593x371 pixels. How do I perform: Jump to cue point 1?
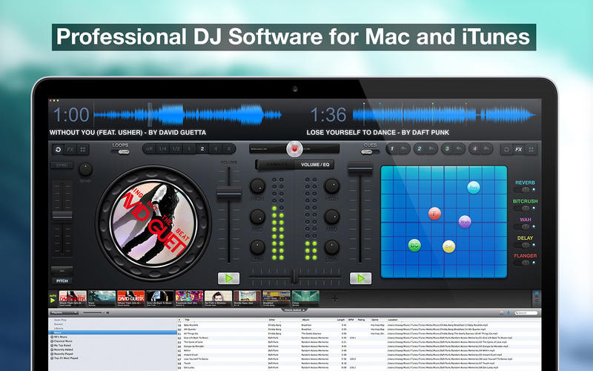click(392, 149)
